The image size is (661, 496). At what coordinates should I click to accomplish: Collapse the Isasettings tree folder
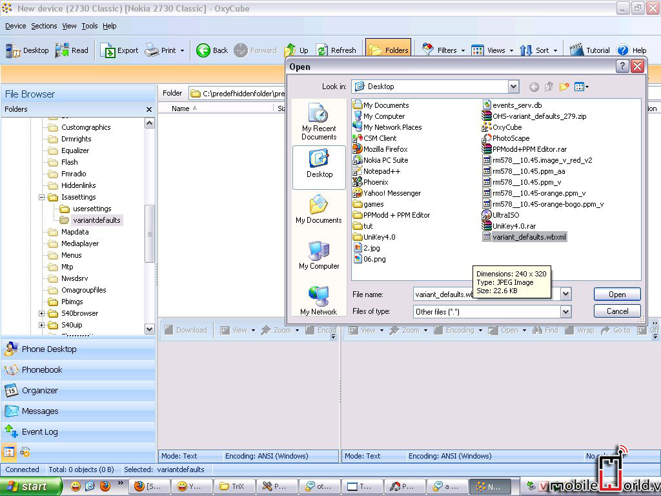point(42,197)
